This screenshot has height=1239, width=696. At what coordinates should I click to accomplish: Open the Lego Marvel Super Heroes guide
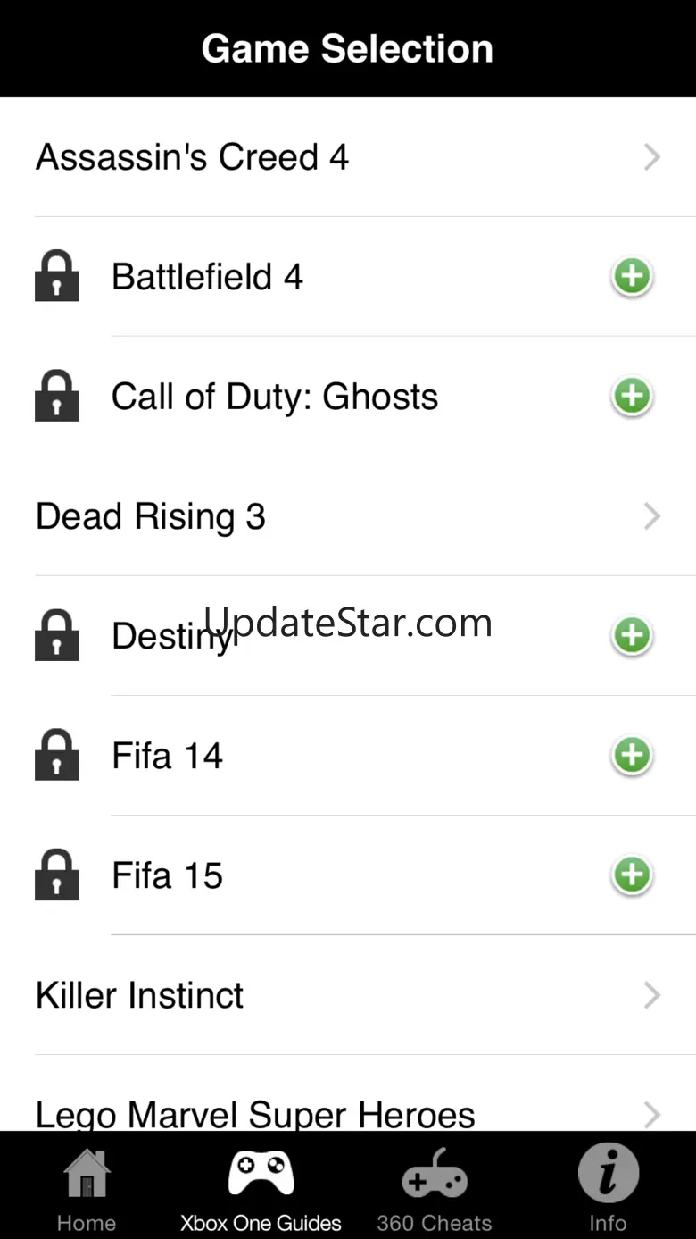[255, 1113]
